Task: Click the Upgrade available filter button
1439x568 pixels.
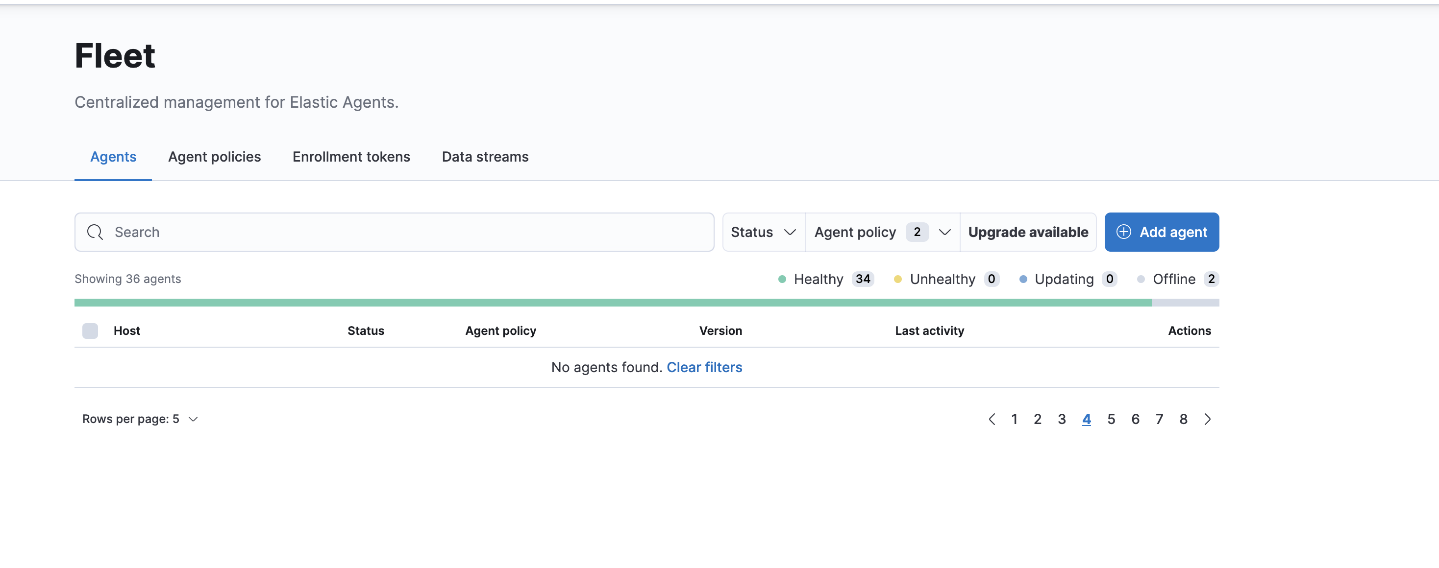Action: click(x=1028, y=232)
